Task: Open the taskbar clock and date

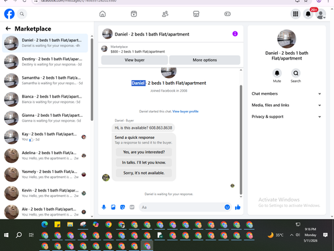Action: pos(311,235)
